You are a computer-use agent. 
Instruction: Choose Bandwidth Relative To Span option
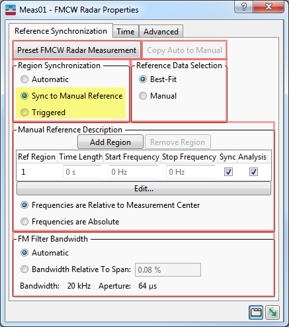click(x=24, y=269)
